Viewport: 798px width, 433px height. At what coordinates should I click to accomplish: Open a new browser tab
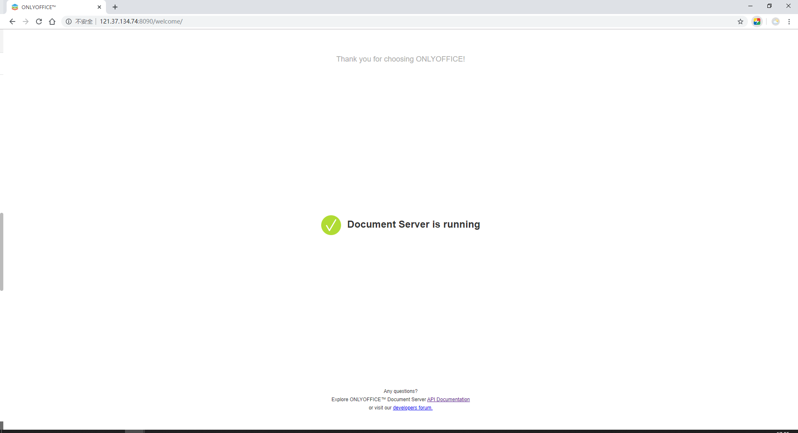[115, 7]
